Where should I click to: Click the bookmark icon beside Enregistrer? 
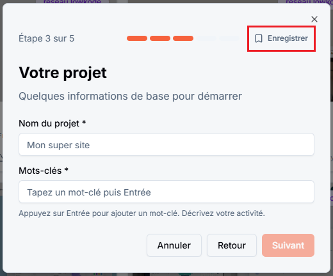[259, 38]
